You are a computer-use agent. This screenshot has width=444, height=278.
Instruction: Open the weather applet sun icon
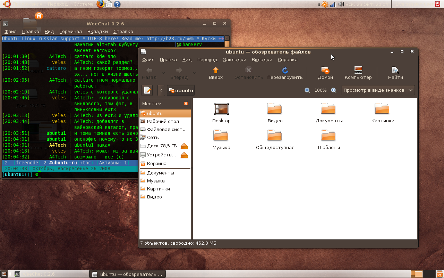coord(324,4)
